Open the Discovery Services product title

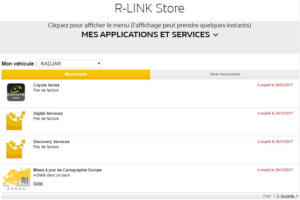click(51, 142)
